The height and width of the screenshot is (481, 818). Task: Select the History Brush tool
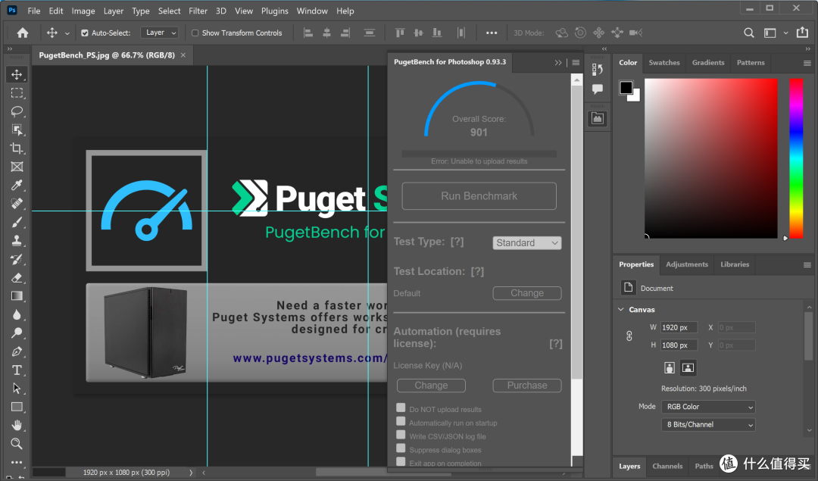point(17,259)
